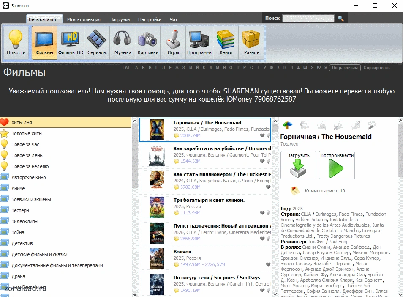
Task: Select the Документальные фильмы и телепередачи genre
Action: [x=66, y=265]
